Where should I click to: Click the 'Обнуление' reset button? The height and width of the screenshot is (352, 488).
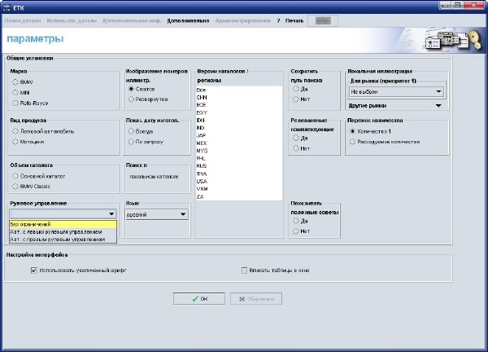coord(256,299)
